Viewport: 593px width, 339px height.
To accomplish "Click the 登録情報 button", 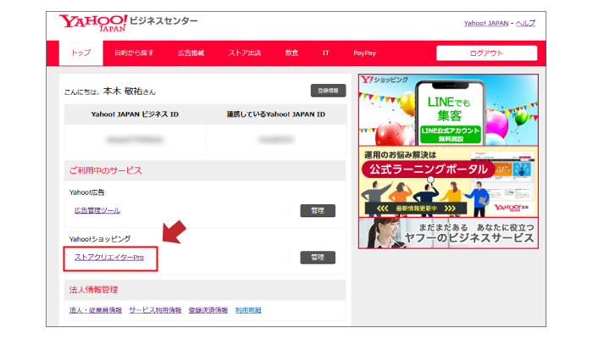I will coord(328,91).
